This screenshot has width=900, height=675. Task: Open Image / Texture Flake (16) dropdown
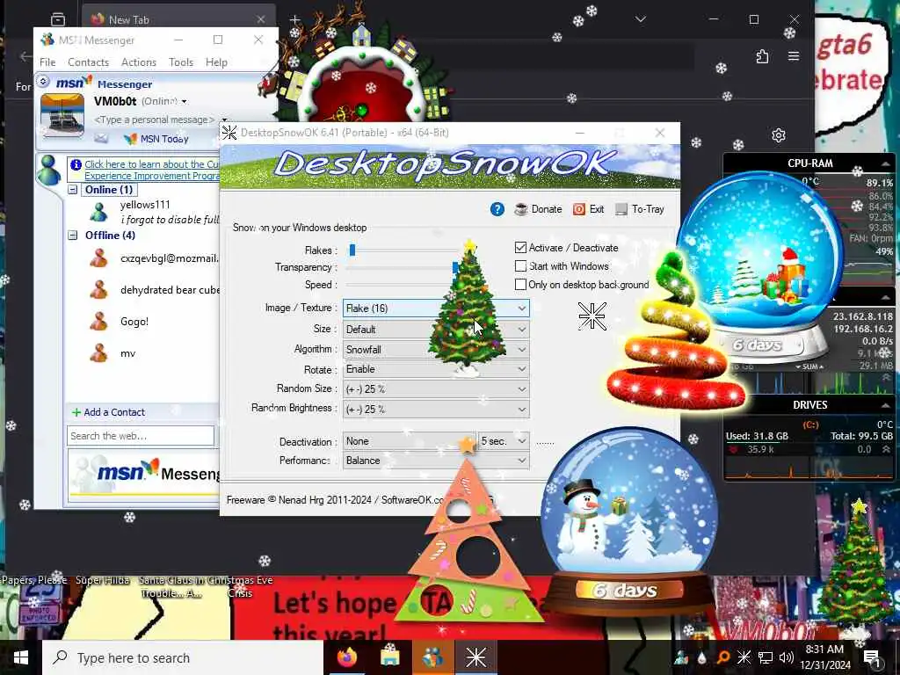click(436, 308)
